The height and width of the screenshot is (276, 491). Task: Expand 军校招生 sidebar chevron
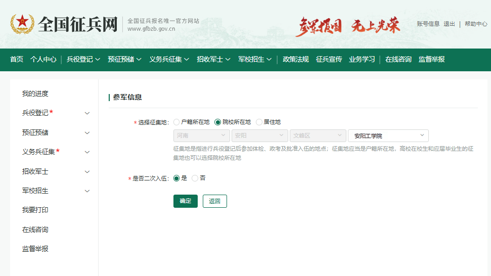click(87, 191)
